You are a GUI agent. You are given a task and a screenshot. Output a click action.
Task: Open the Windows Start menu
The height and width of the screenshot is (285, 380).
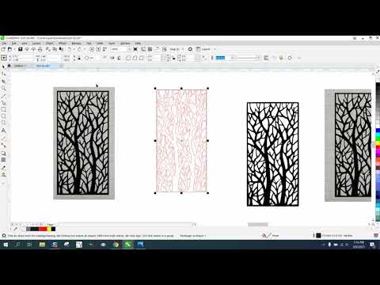tap(6, 245)
